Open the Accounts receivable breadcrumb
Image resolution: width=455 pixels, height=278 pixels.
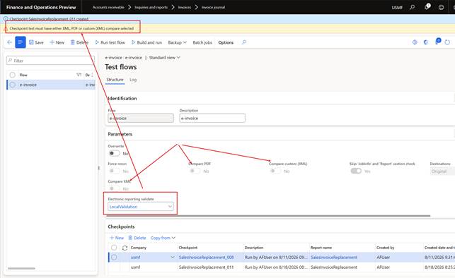(x=108, y=7)
